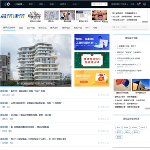
Task: Expand the 资料 dropdown in top bar
Action: click(x=42, y=4)
